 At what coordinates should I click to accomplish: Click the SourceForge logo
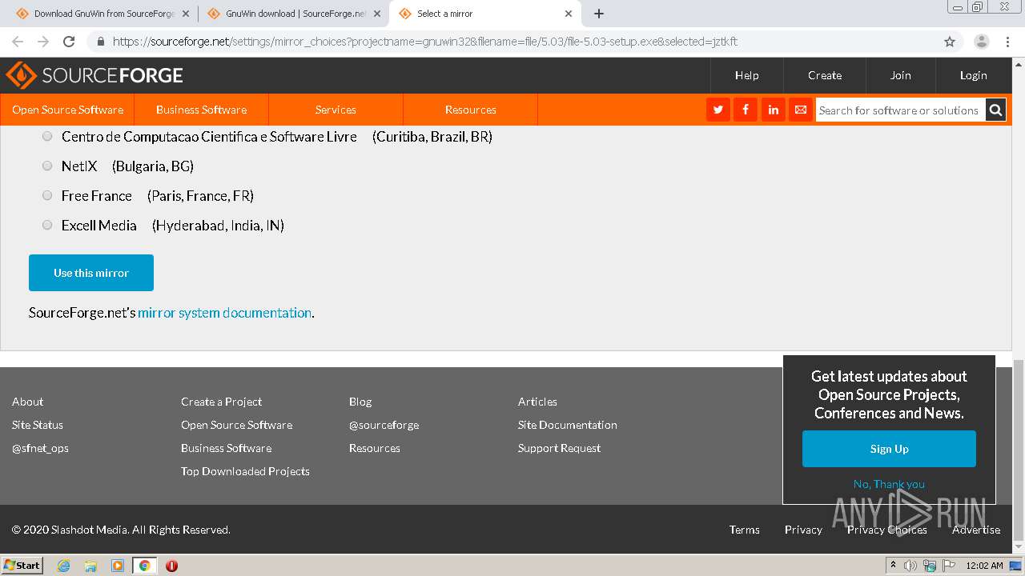tap(94, 75)
